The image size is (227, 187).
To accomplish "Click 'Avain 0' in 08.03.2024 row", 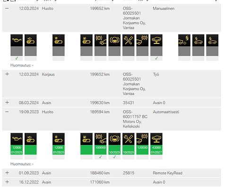I will coord(159,103).
